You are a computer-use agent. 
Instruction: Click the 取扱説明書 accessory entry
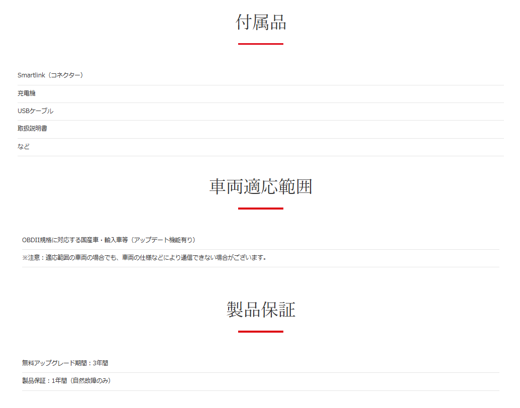click(x=261, y=129)
